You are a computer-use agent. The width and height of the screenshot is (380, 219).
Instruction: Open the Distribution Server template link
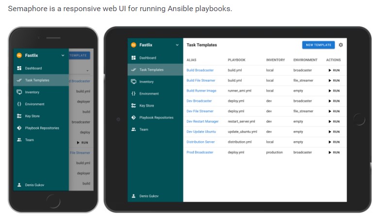(200, 142)
